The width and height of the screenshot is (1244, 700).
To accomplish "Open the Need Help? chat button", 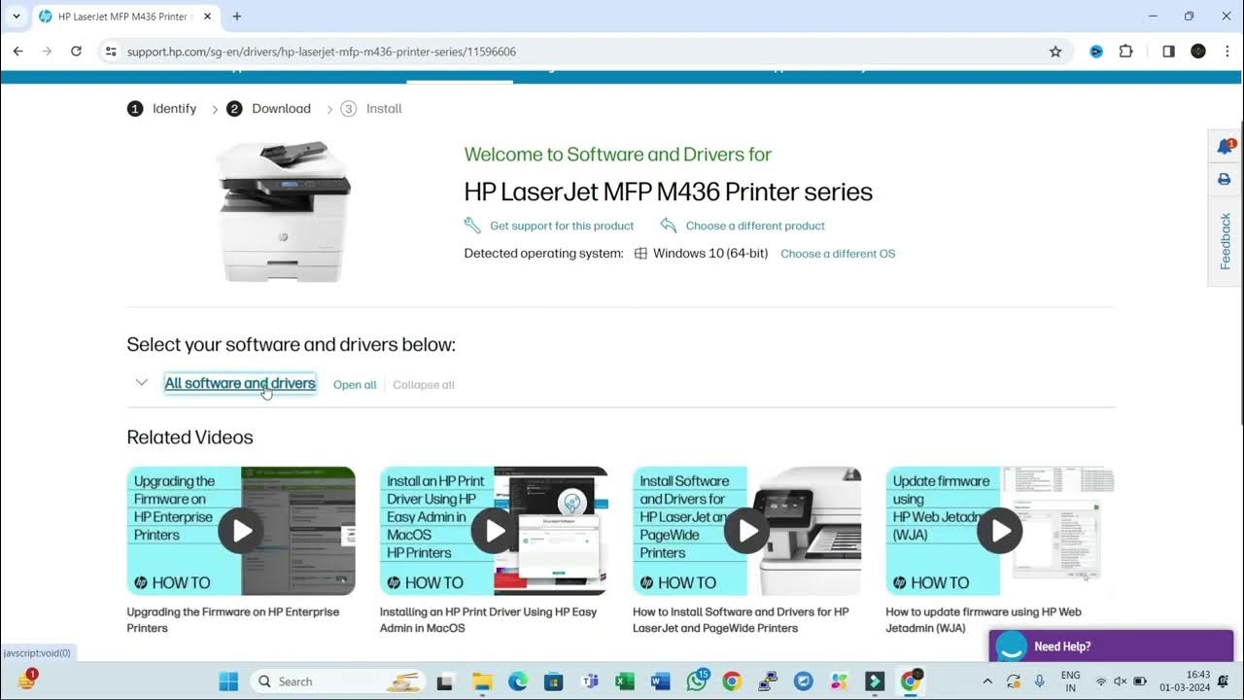I will click(x=1111, y=647).
